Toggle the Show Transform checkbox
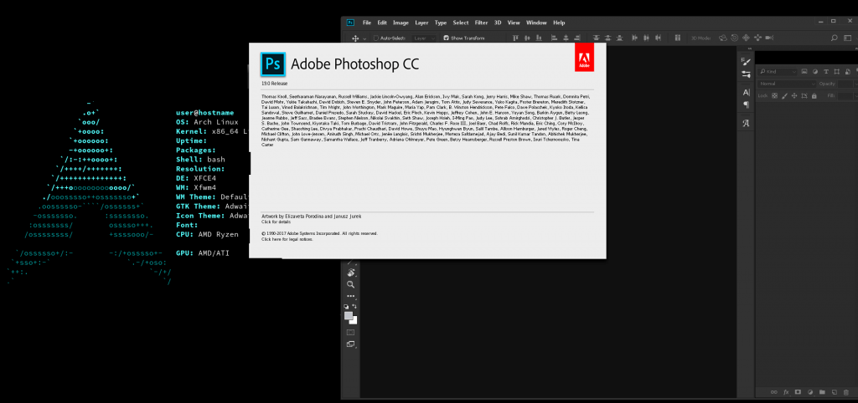Viewport: 858px width, 403px height. tap(446, 38)
